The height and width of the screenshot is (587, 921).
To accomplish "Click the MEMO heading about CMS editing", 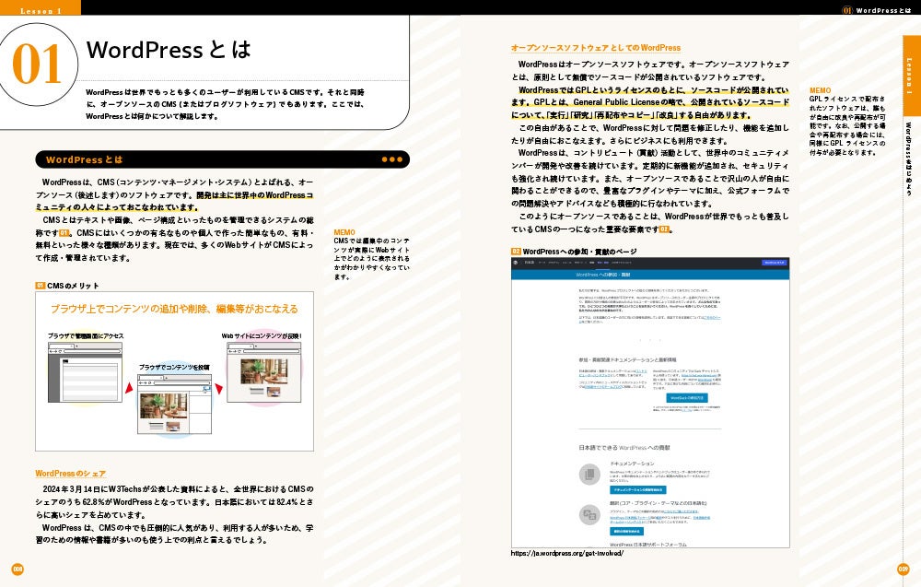I will pyautogui.click(x=344, y=232).
